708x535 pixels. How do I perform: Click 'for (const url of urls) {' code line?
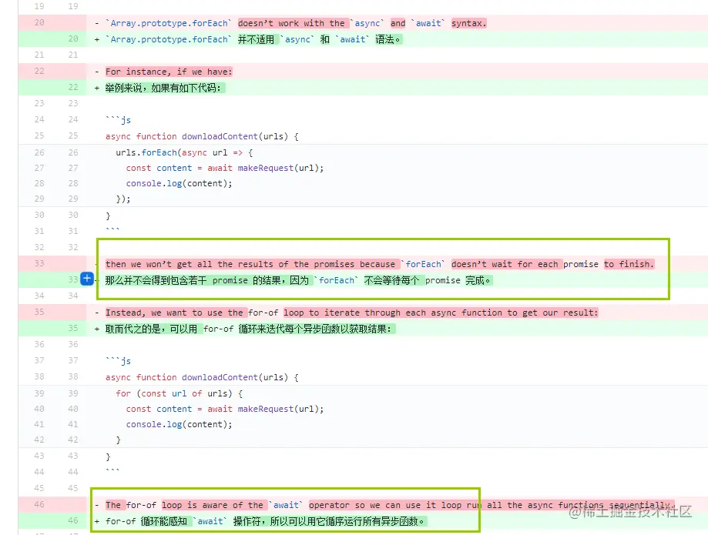coord(180,393)
